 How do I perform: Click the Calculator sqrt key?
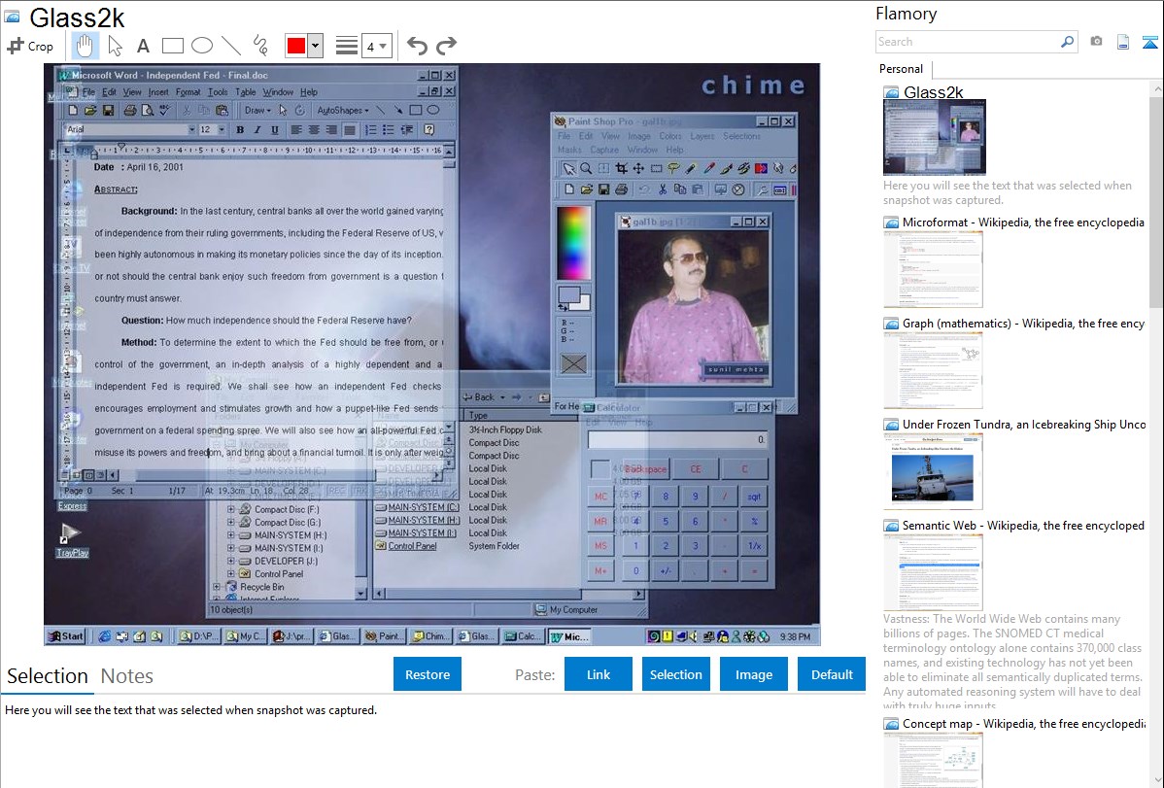[x=754, y=497]
